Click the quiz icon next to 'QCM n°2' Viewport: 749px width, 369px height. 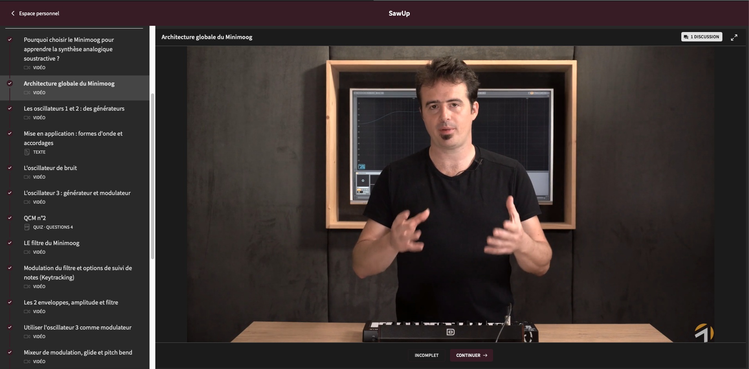click(x=27, y=227)
